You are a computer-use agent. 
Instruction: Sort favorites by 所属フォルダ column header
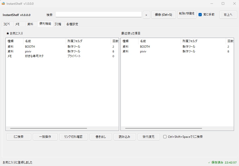pos(88,41)
